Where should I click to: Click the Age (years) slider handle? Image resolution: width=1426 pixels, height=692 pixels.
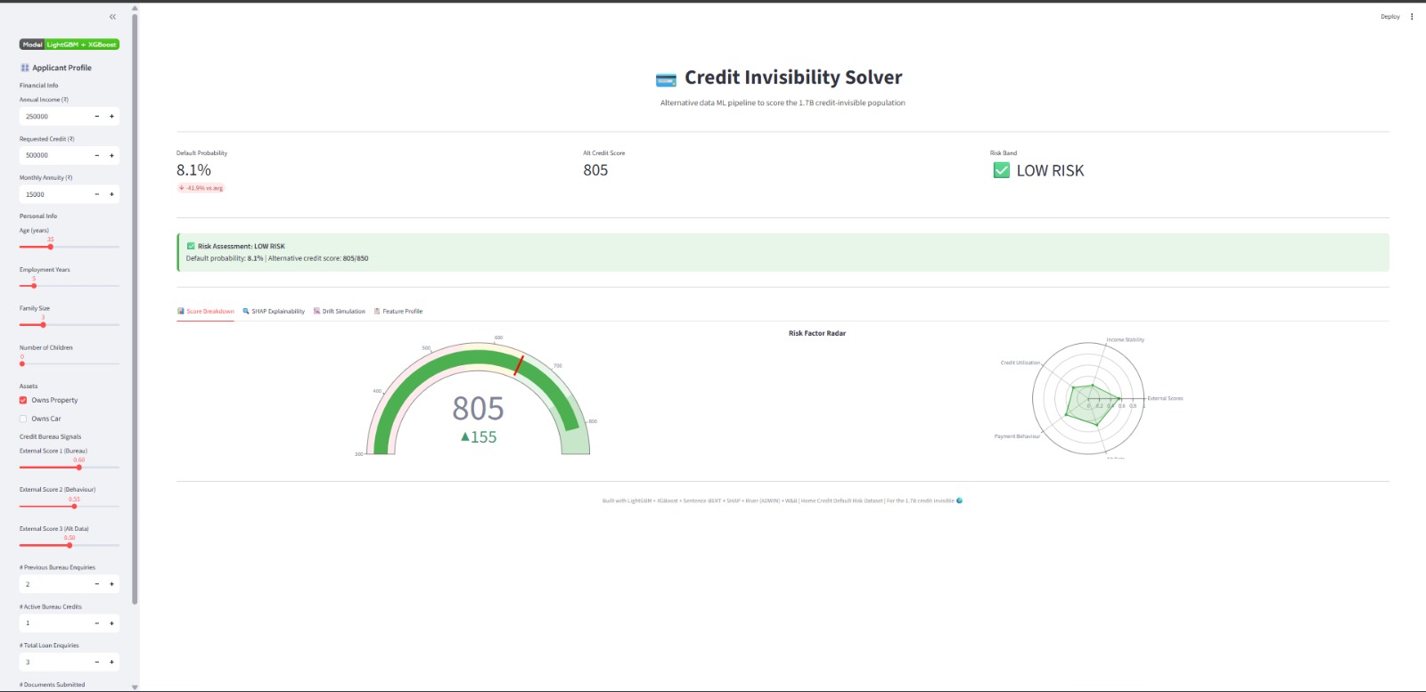pyautogui.click(x=51, y=247)
